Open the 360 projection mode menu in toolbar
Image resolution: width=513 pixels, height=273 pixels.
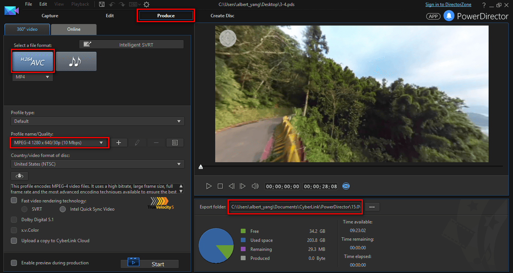point(135,5)
